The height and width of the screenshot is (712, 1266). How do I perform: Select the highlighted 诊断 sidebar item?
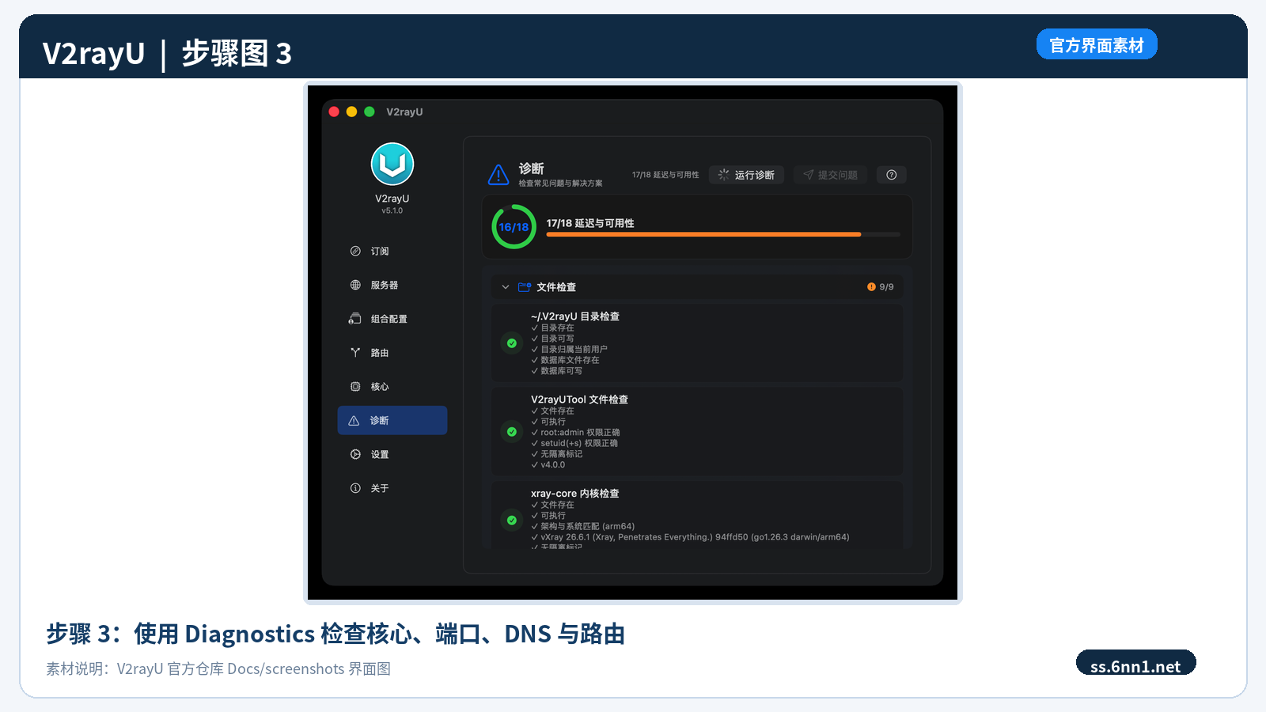click(x=392, y=421)
